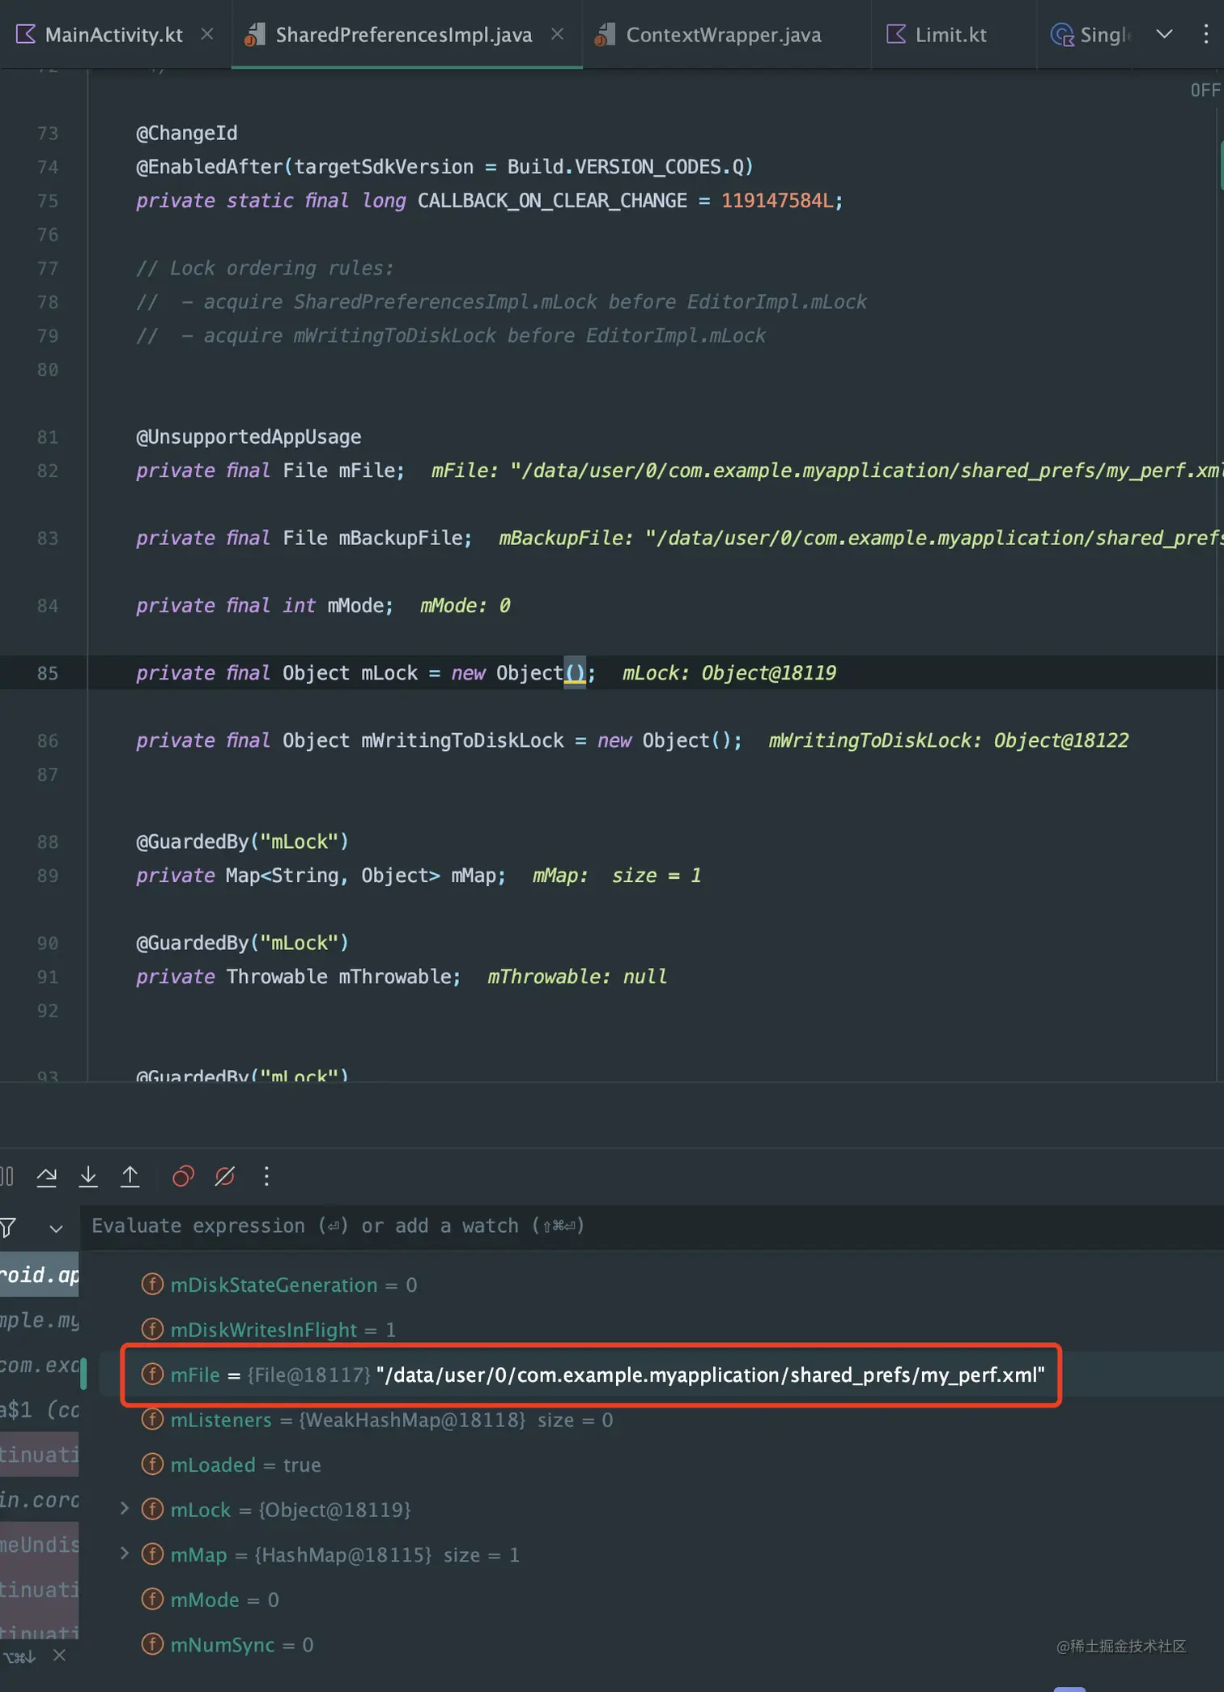
Task: Expand the mMap HashMap variable node
Action: point(125,1553)
